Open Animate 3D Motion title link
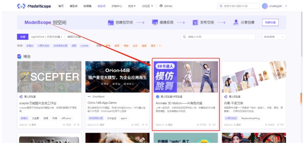This screenshot has width=304, height=146. point(179,103)
